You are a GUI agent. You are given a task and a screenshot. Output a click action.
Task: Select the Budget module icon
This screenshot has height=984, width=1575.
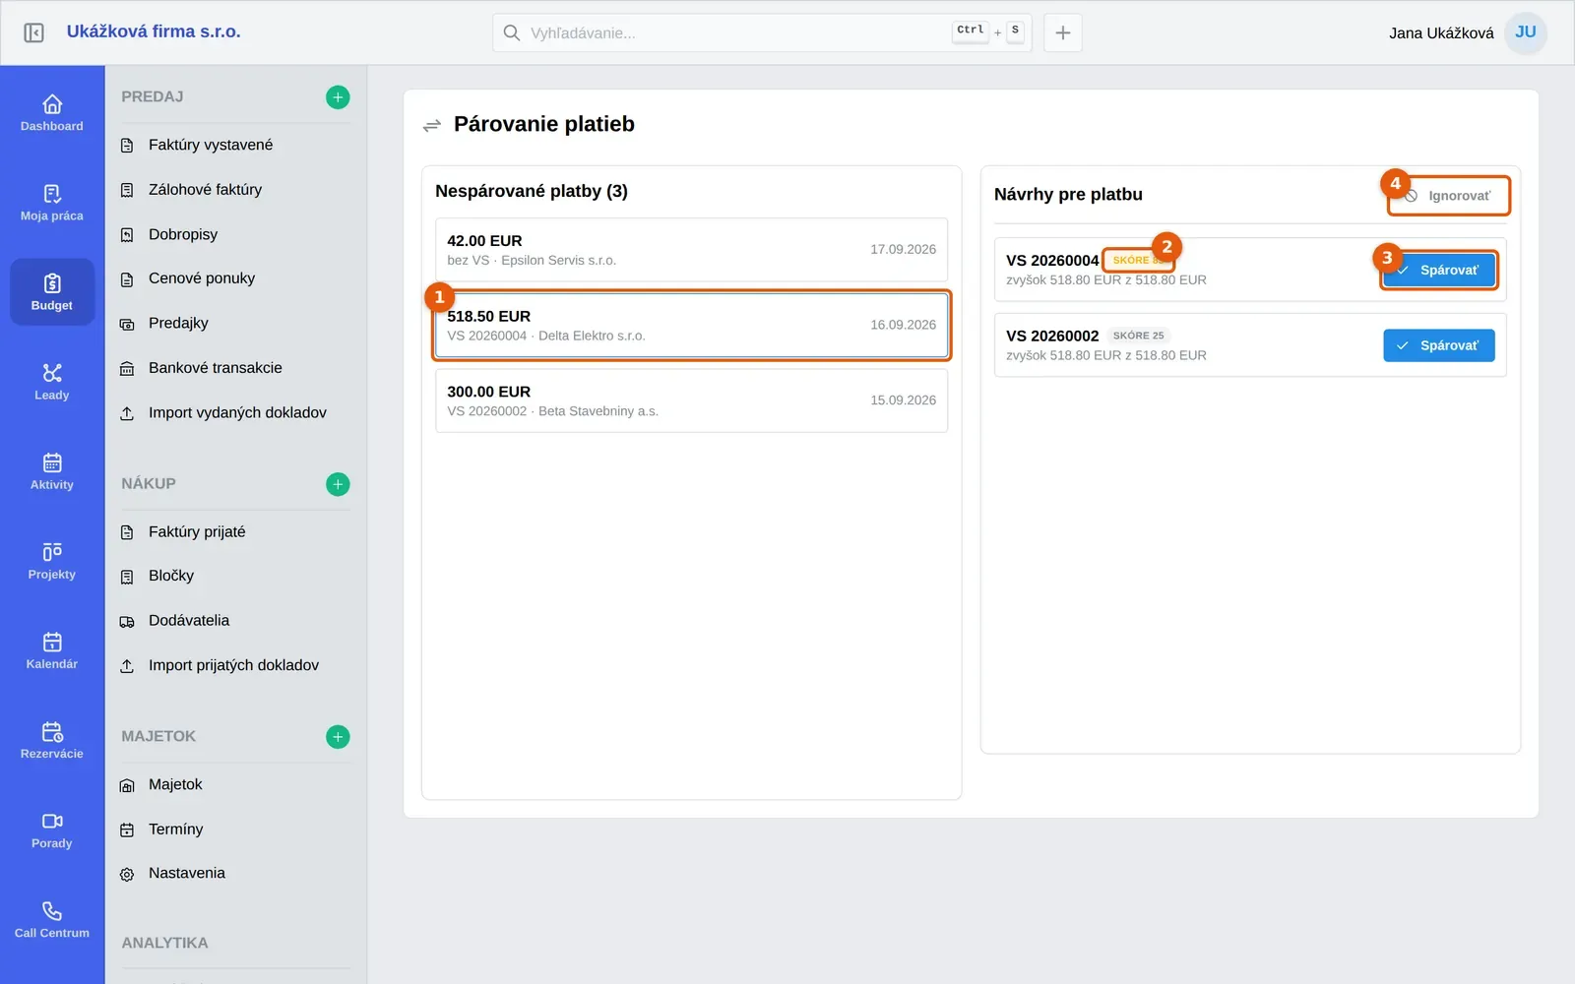pos(52,291)
